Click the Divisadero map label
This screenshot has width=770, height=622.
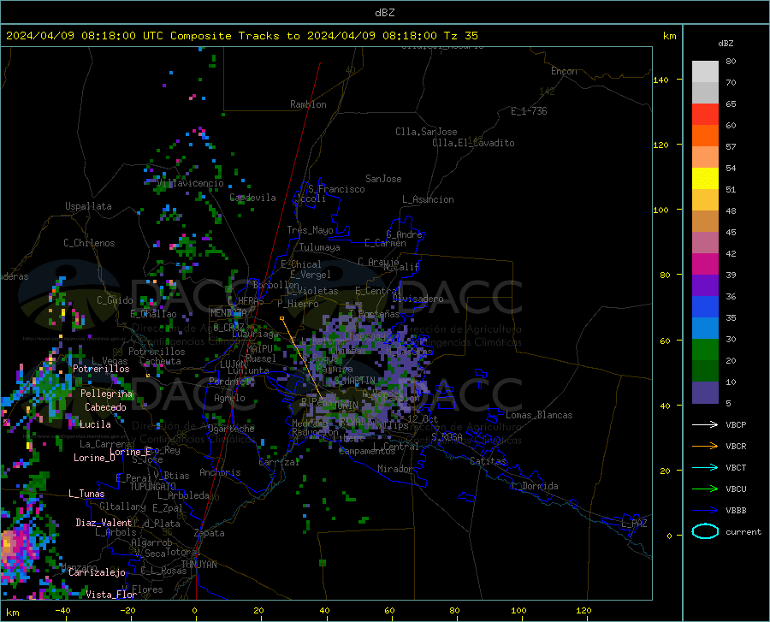[x=418, y=299]
